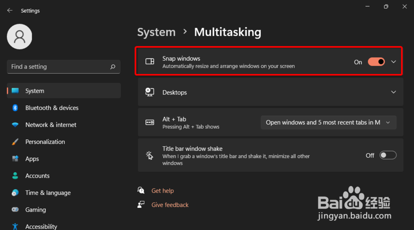The height and width of the screenshot is (230, 414).
Task: Open the Alt + Tab dropdown
Action: 328,122
